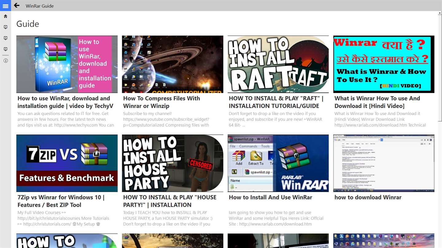Viewport: 442px width, 248px height.
Task: Open the info (about) page icon
Action: (6, 61)
